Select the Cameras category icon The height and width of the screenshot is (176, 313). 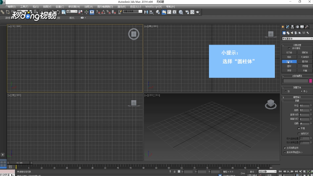tap(296, 33)
